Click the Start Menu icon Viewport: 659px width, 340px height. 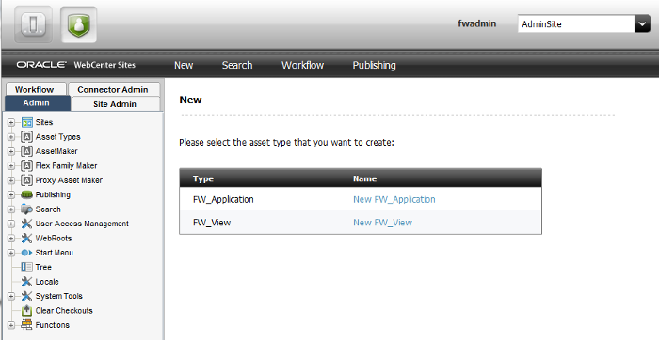tap(27, 253)
